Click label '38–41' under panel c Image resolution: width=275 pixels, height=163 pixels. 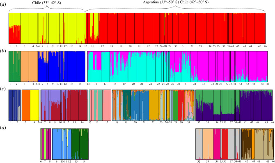[x=238, y=122]
